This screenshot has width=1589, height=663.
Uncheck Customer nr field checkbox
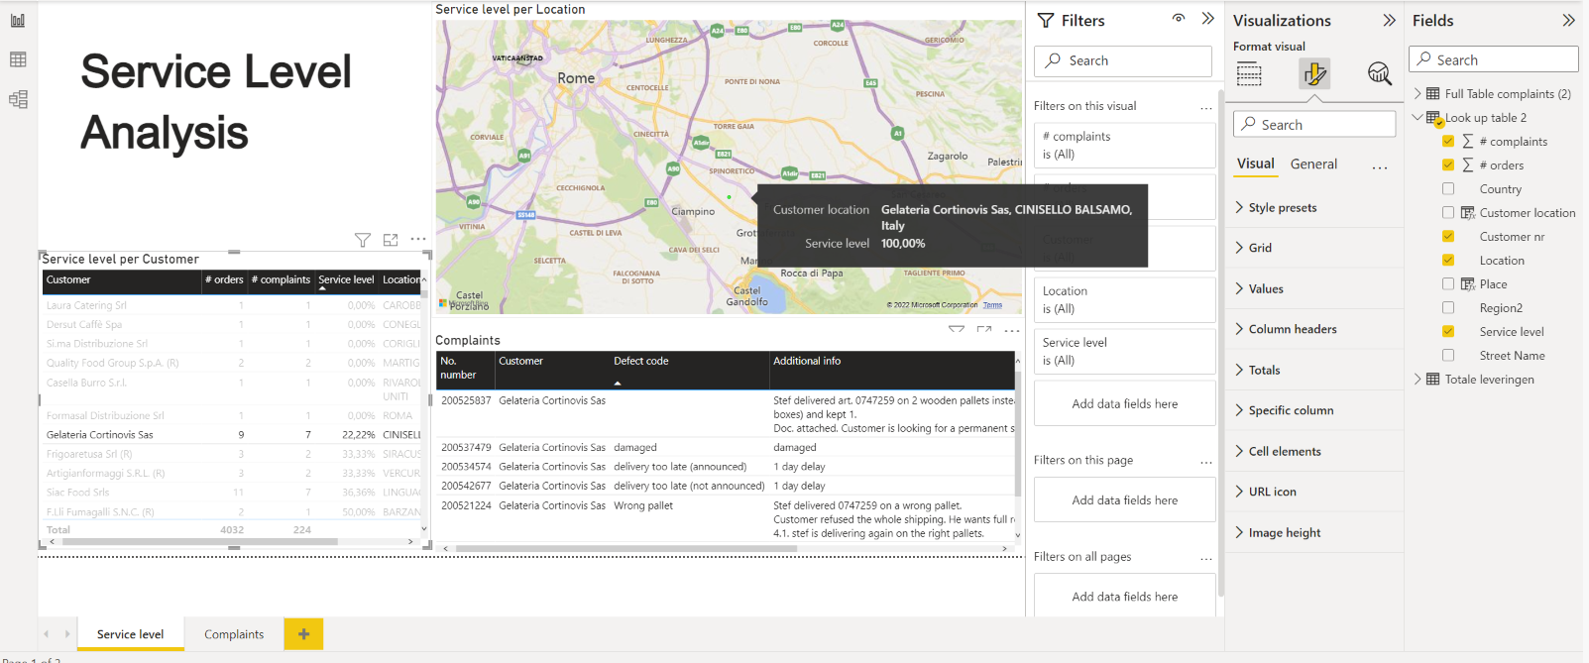click(x=1448, y=236)
